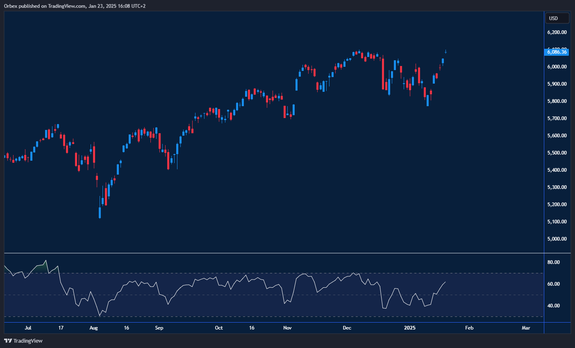This screenshot has height=348, width=575.
Task: Click the lowest blue candle in early August
Action: 100,212
